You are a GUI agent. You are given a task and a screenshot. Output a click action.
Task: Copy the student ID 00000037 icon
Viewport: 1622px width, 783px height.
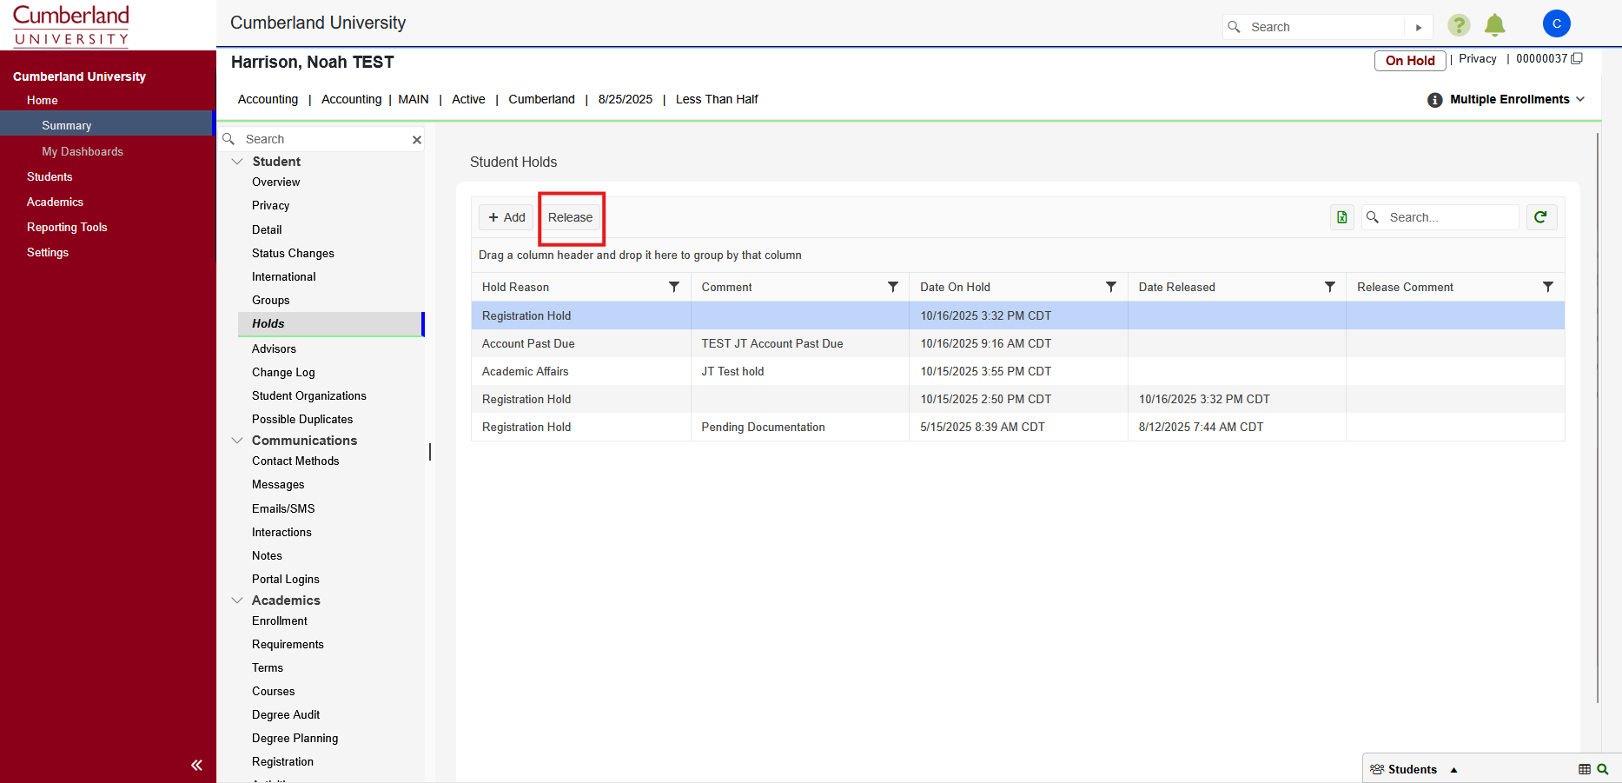(x=1577, y=59)
